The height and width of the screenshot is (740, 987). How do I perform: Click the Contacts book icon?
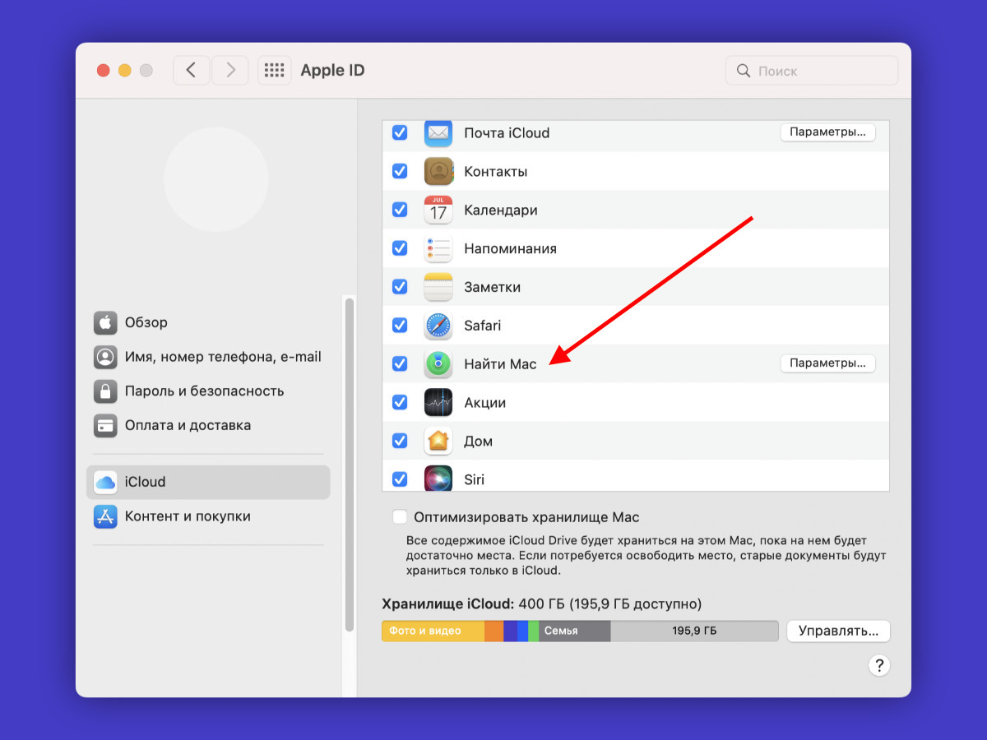click(x=438, y=172)
